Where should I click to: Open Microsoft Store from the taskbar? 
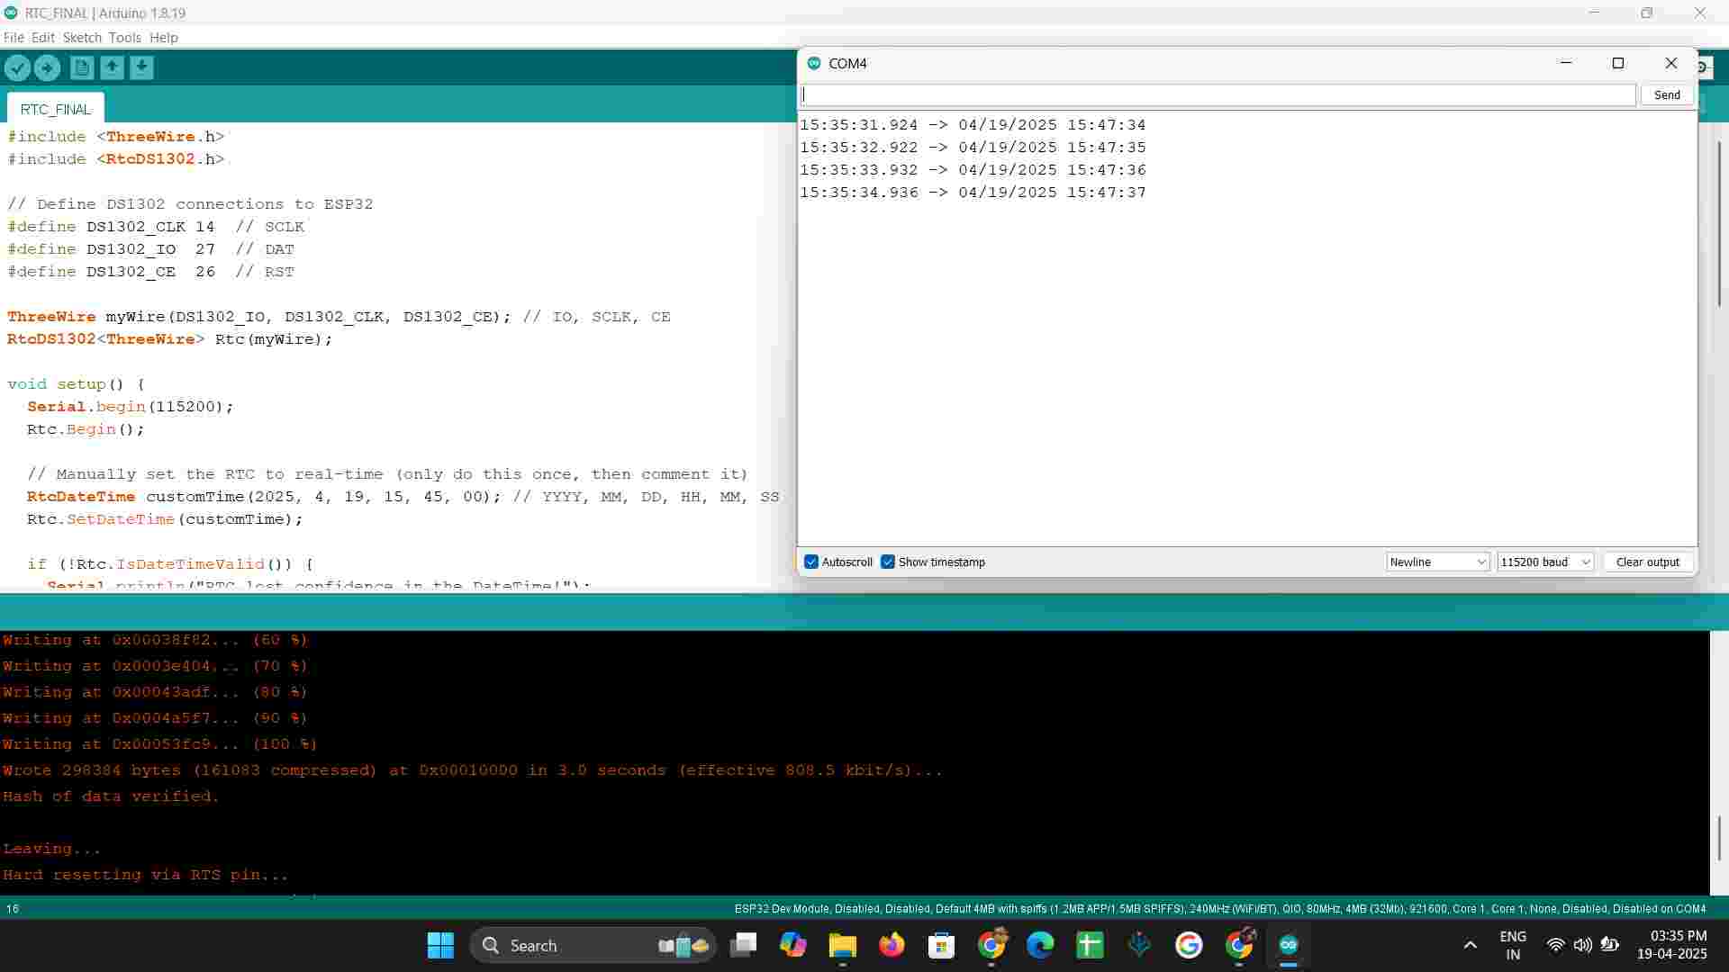[941, 945]
